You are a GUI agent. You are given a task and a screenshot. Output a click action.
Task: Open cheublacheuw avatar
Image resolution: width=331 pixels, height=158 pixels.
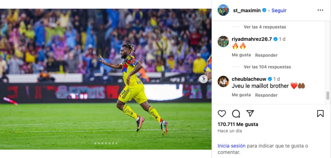(x=223, y=81)
